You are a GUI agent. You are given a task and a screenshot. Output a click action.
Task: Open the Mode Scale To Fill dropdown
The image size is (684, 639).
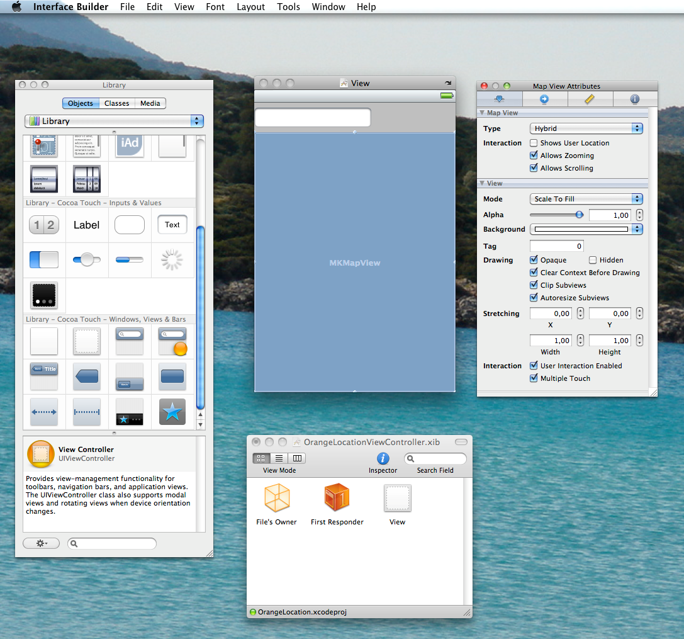(x=586, y=199)
